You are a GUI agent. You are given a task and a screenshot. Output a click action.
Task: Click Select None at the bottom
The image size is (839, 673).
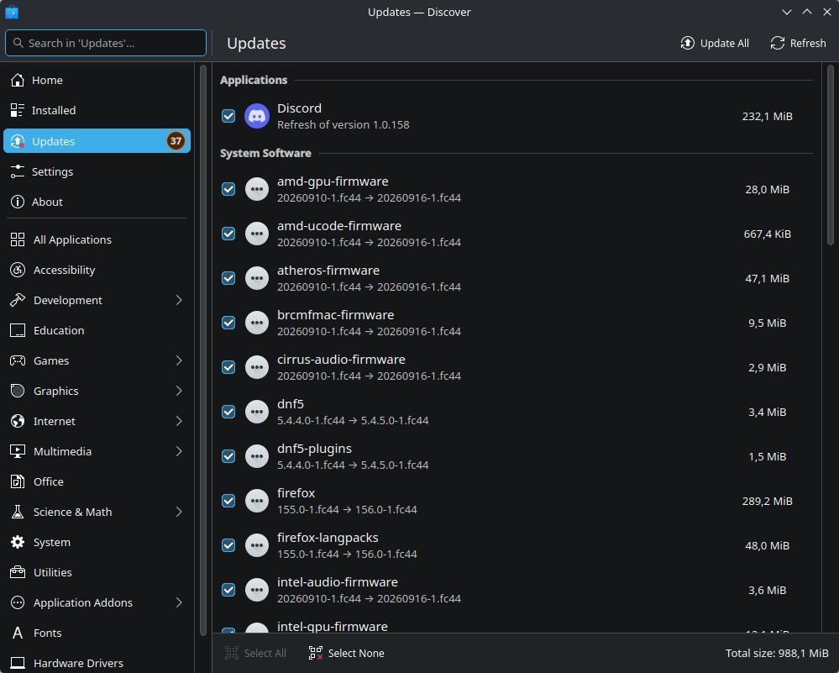(347, 653)
